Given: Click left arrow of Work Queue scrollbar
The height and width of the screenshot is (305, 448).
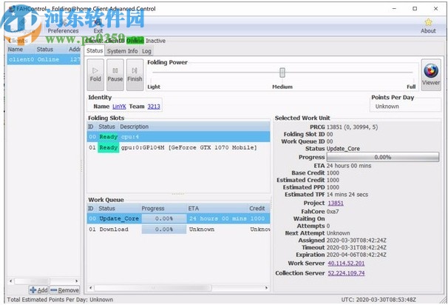Looking at the screenshot, I should tap(91, 287).
